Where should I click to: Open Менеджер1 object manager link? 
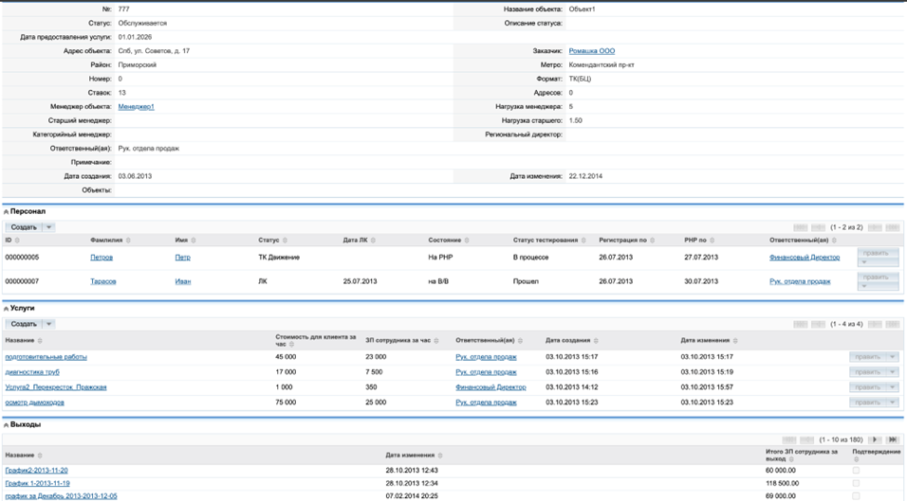point(136,107)
